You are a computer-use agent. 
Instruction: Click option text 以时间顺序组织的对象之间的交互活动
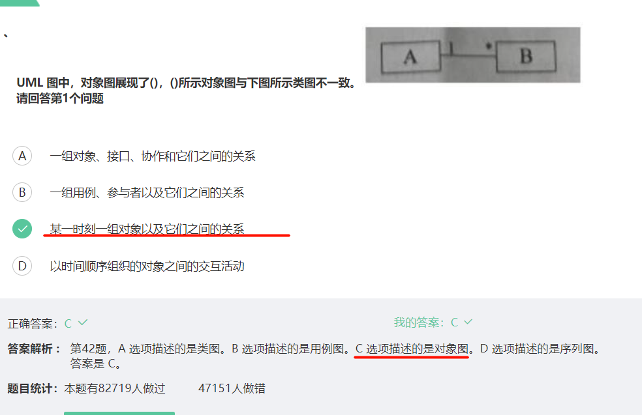(147, 266)
